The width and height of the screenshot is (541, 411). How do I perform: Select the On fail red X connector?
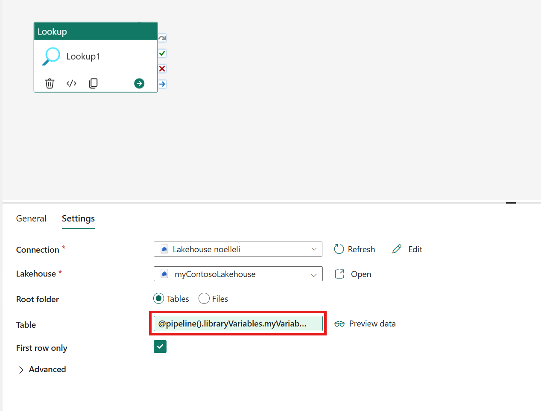(162, 69)
